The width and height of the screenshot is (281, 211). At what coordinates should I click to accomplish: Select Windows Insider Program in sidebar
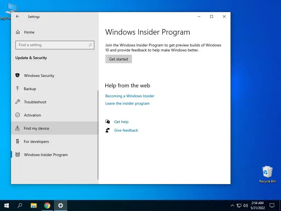(55, 154)
